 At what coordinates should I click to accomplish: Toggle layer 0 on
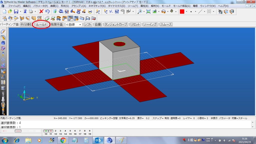point(46,131)
